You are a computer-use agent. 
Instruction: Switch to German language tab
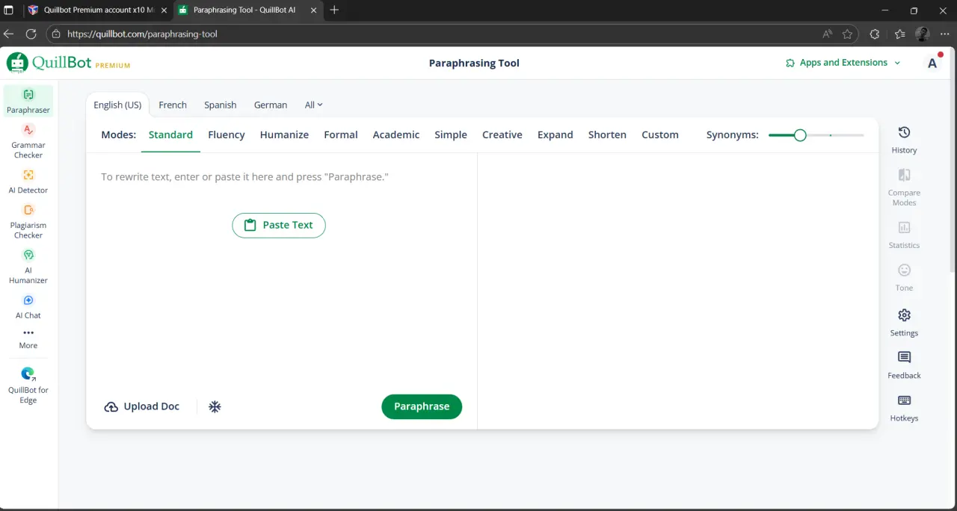(x=271, y=105)
